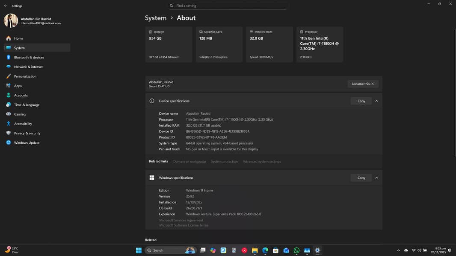Navigate to System in the breadcrumb
Screen dimensions: 456x256
[x=156, y=18]
